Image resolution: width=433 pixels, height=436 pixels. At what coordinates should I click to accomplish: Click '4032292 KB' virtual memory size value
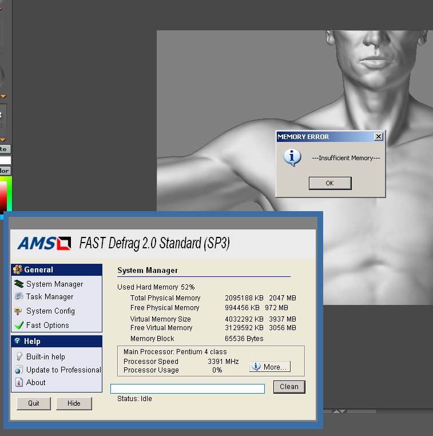[x=244, y=319]
